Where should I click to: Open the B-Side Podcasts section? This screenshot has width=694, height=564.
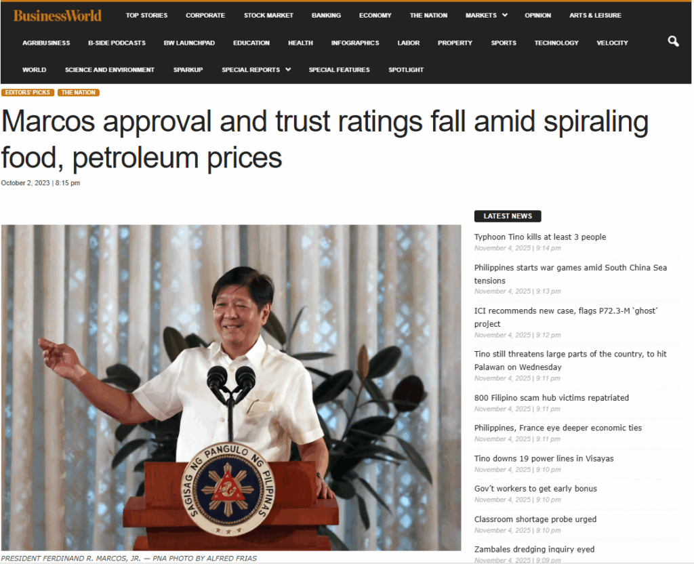tap(117, 43)
